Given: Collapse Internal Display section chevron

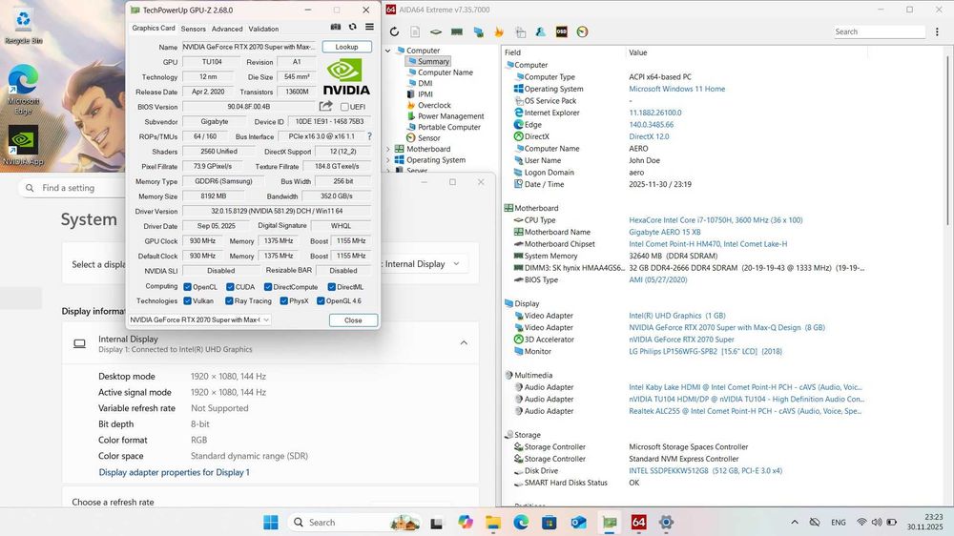Looking at the screenshot, I should (464, 343).
